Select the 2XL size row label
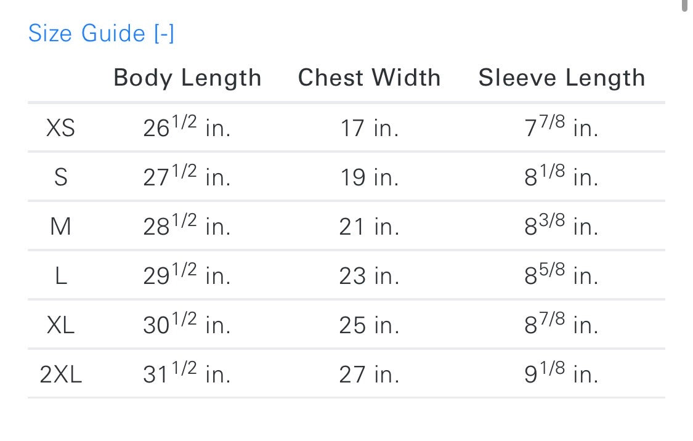 [x=60, y=374]
